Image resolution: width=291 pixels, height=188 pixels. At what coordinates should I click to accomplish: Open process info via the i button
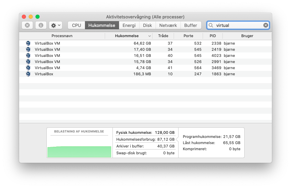coord(41,25)
